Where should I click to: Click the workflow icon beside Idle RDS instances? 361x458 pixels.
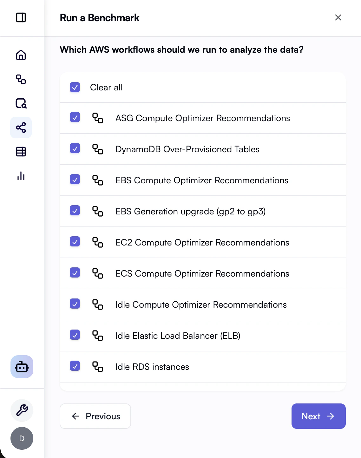[98, 367]
